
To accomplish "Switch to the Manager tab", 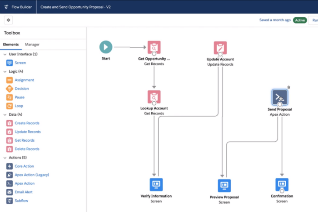I will 32,44.
